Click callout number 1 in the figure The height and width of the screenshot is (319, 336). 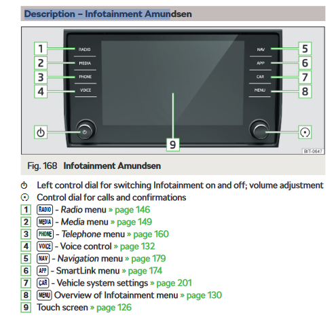pyautogui.click(x=41, y=48)
